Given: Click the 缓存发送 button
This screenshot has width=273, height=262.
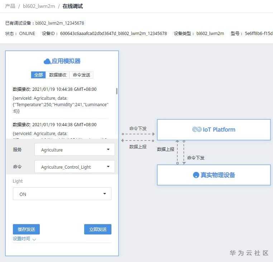Looking at the screenshot, I should (26, 229).
